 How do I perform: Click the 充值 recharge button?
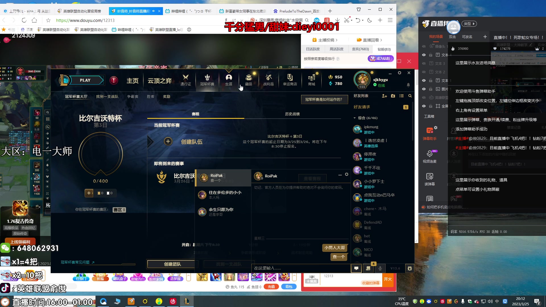click(x=272, y=287)
